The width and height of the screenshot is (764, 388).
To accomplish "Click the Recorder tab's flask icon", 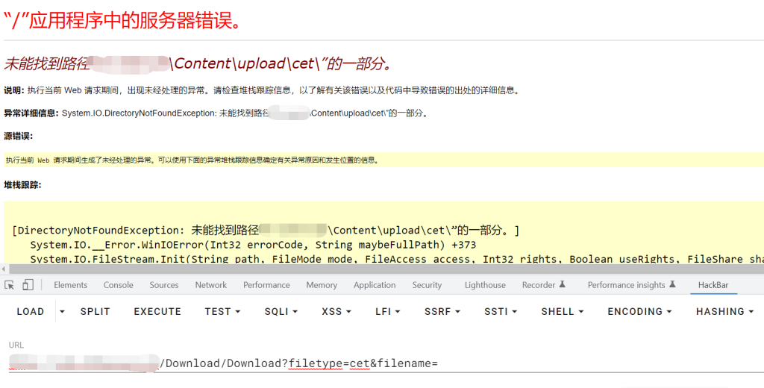I will 562,285.
